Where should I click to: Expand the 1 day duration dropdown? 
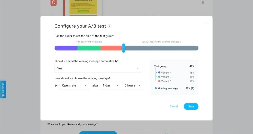pyautogui.click(x=110, y=85)
